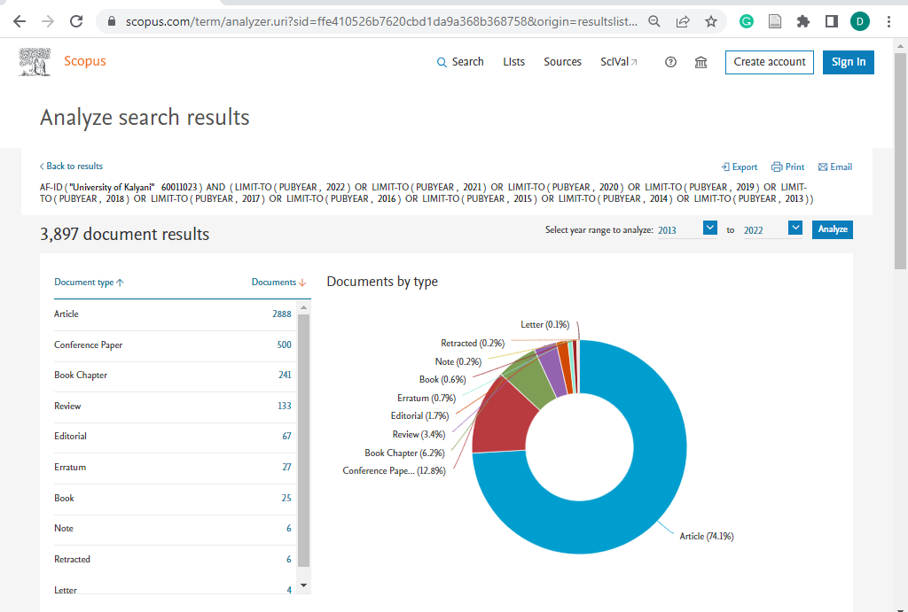This screenshot has width=908, height=612.
Task: Click the document type list scrollbar down arrow
Action: click(303, 585)
